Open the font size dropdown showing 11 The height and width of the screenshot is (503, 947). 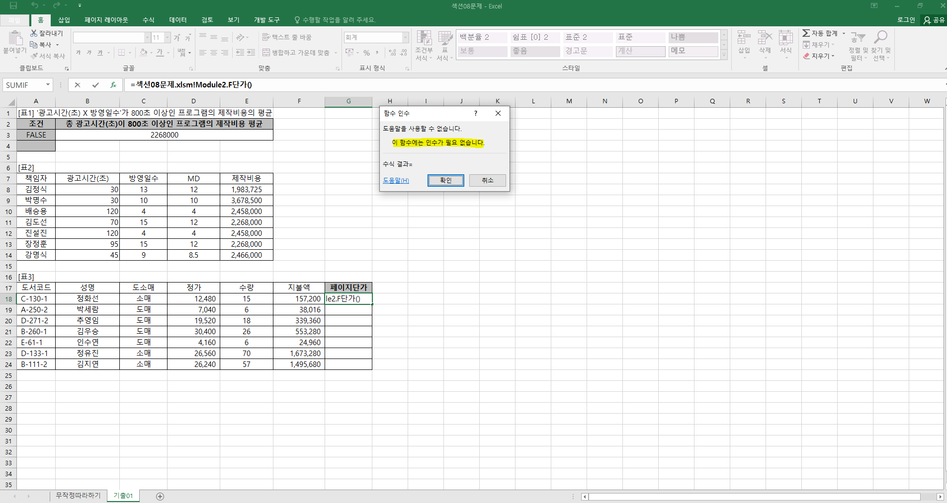[168, 38]
